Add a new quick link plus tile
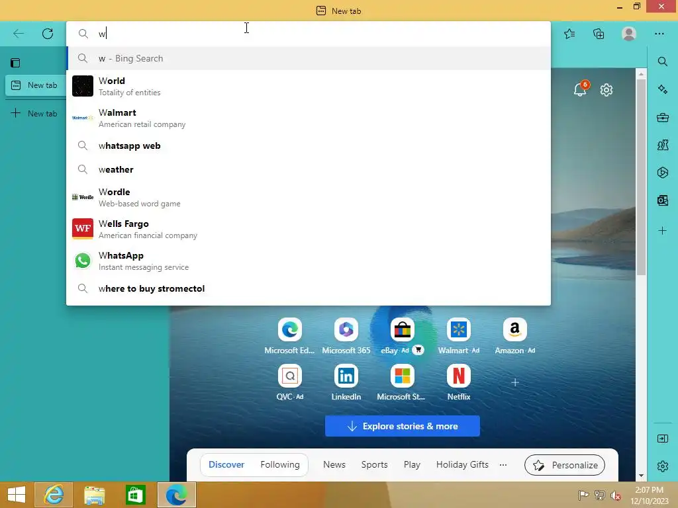The width and height of the screenshot is (678, 508). pos(515,382)
